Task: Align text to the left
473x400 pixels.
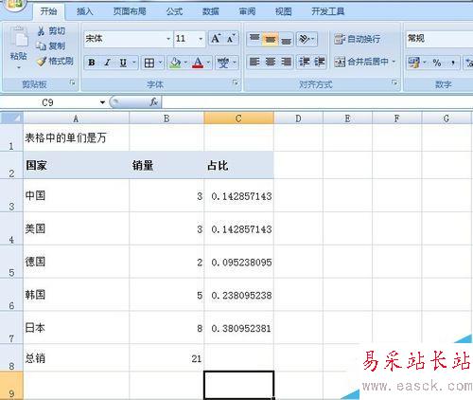Action: [254, 62]
